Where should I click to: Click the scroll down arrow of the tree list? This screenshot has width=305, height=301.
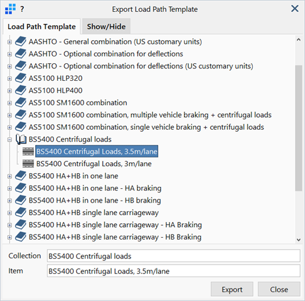pos(299,240)
